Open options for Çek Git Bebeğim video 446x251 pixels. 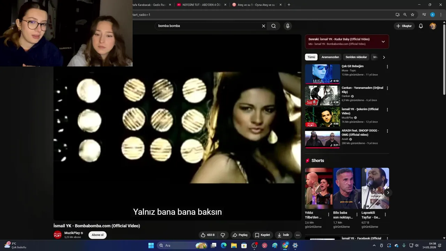point(387,67)
